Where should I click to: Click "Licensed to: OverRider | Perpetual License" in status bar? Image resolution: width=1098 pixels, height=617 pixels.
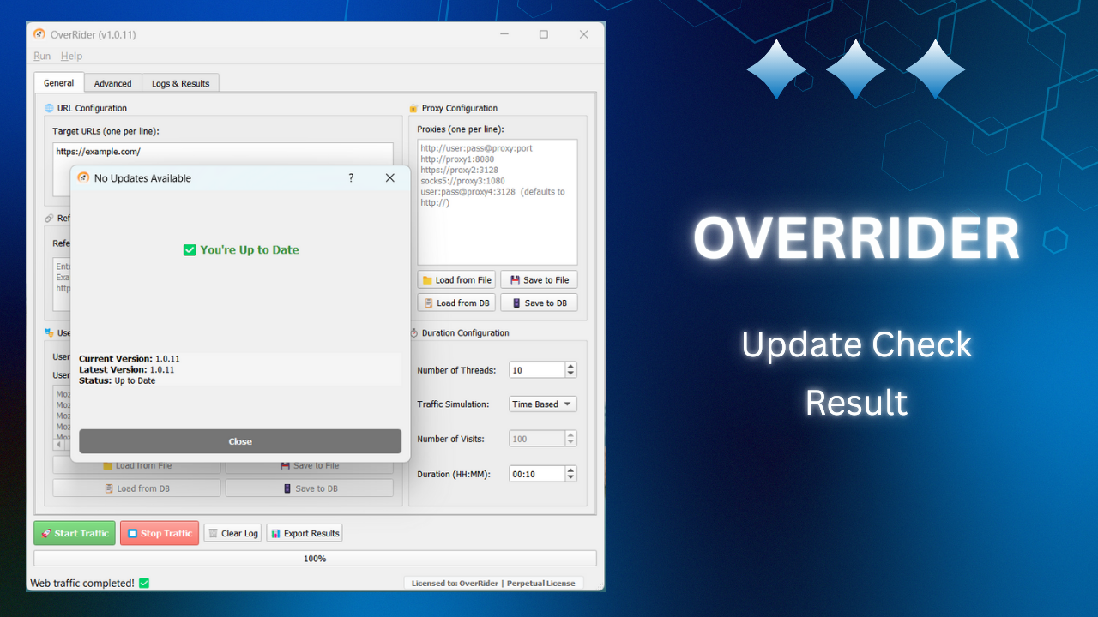(x=493, y=584)
